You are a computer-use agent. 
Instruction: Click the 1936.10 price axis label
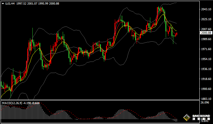pyautogui.click(x=206, y=69)
